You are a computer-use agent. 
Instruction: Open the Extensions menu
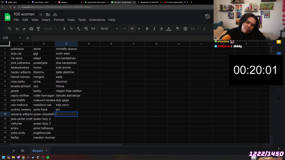(x=97, y=20)
